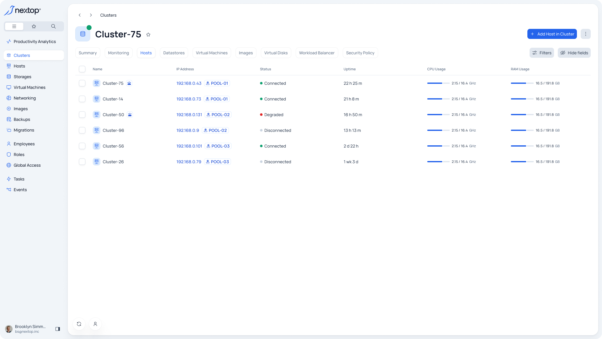Click the nextop logo

coord(22,10)
